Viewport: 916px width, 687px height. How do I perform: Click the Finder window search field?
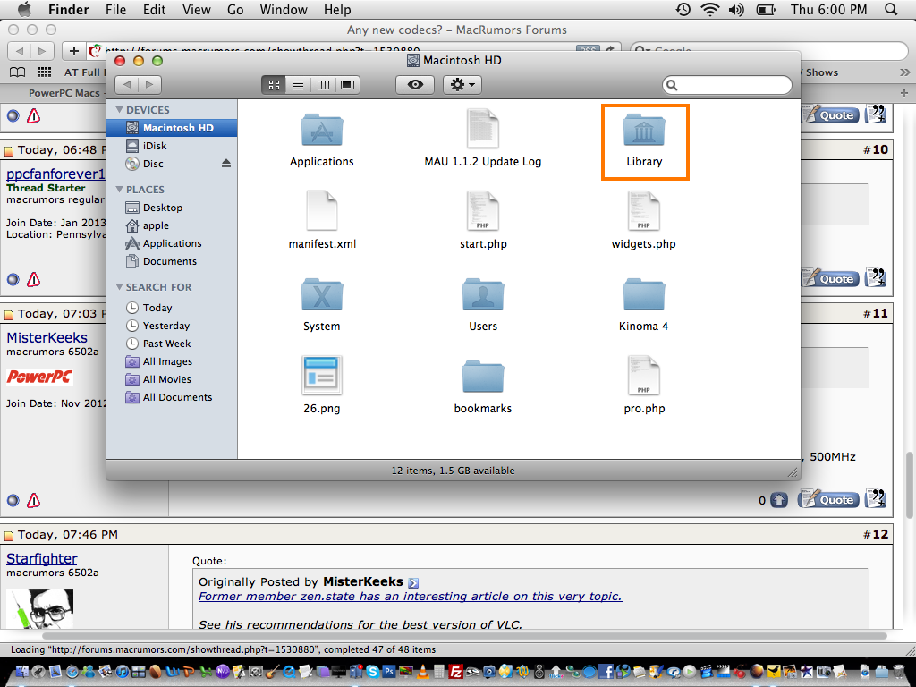pyautogui.click(x=727, y=85)
